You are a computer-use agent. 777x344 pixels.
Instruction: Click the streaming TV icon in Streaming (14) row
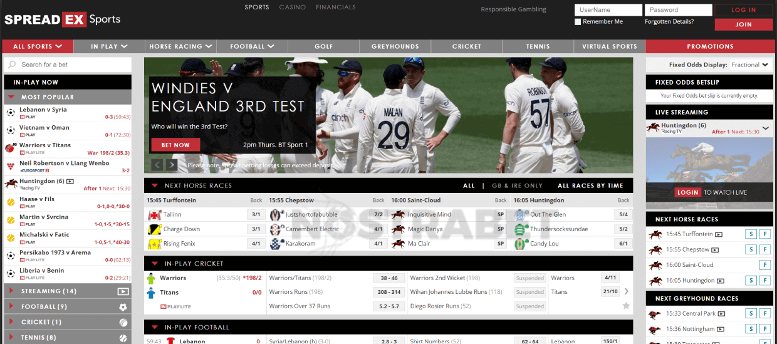point(123,291)
